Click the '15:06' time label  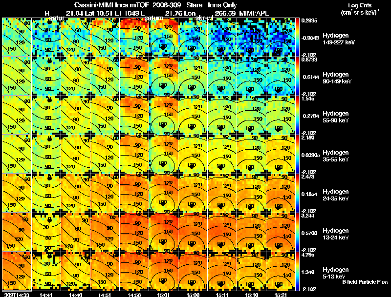[x=193, y=295]
